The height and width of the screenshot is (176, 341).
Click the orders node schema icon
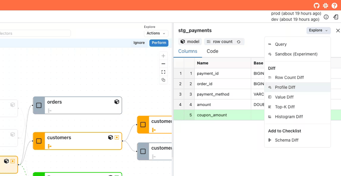[50, 111]
